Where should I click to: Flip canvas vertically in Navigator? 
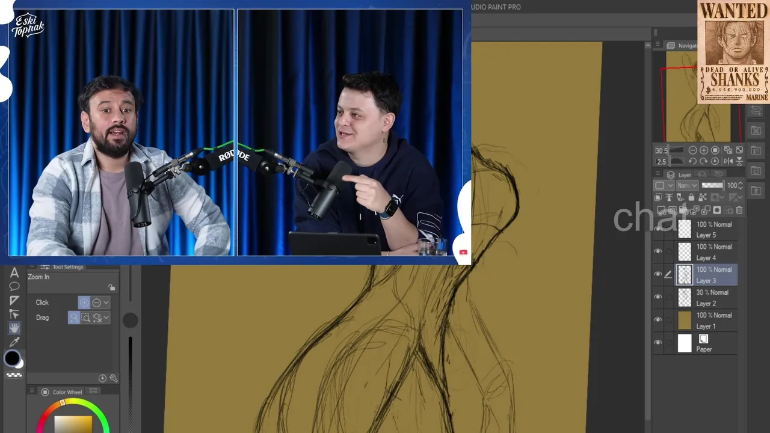click(x=739, y=161)
